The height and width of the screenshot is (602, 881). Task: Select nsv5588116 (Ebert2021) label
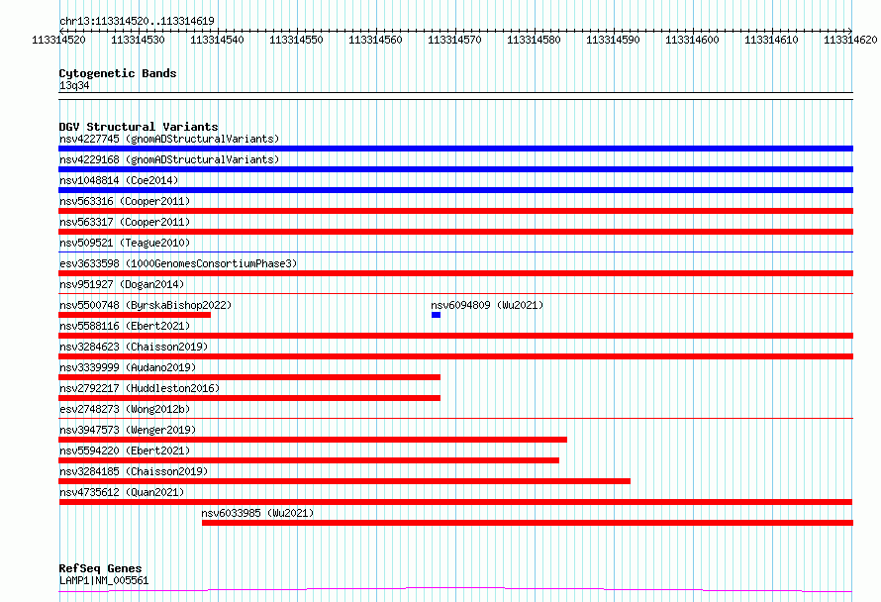pos(125,326)
